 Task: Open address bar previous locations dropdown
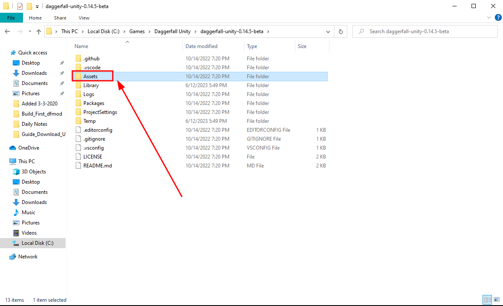[x=328, y=31]
